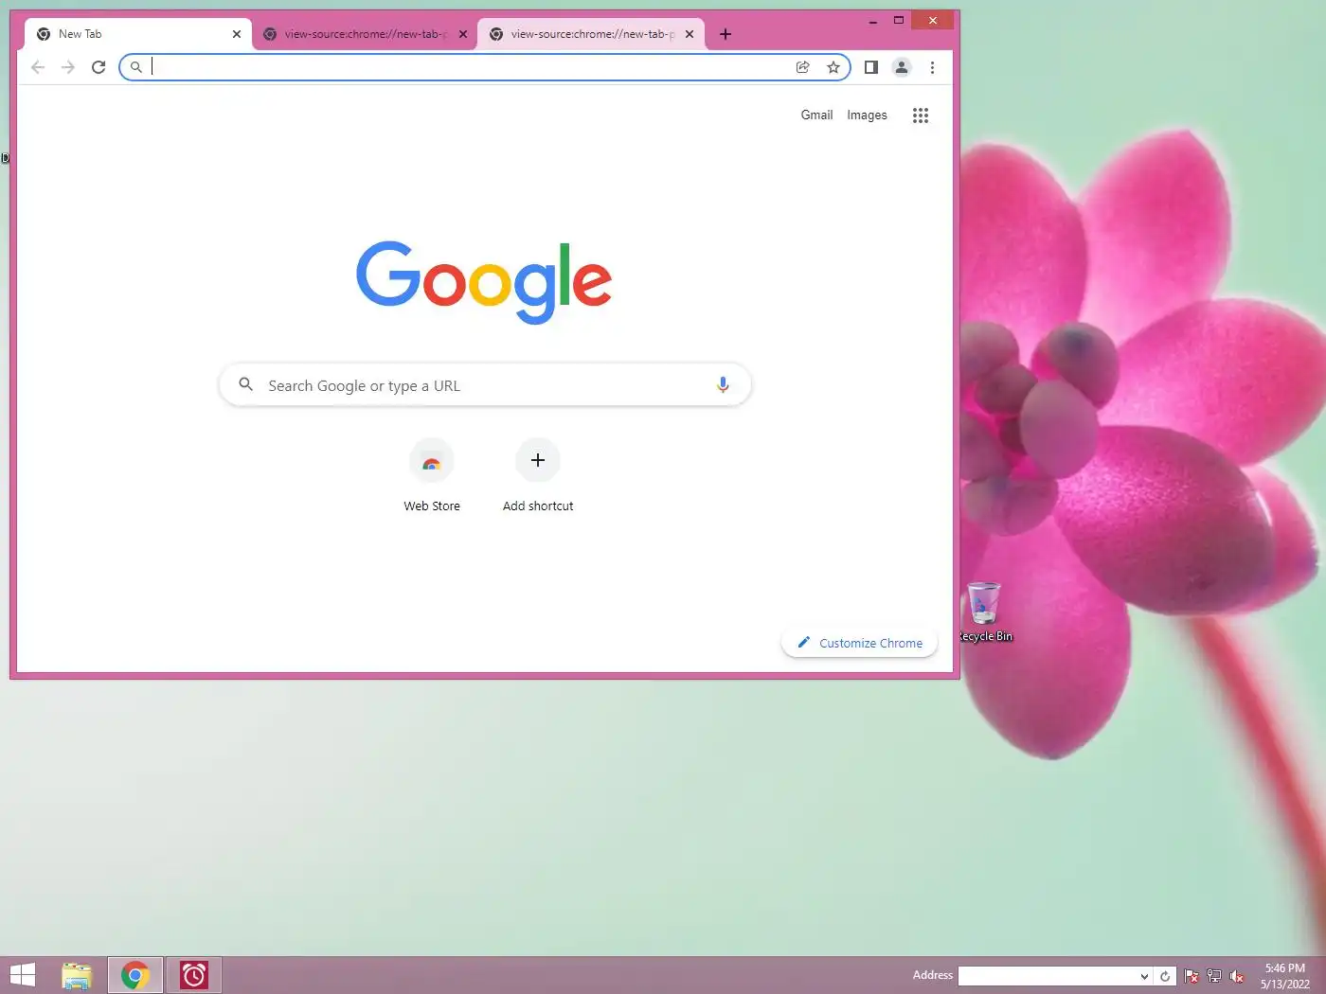Screen dimensions: 1326x994
Task: Open the clock showing 5:46 PM
Action: [1285, 976]
